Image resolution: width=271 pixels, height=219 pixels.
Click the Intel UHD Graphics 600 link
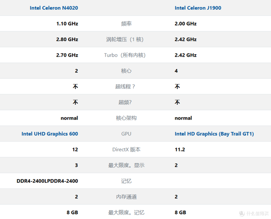pyautogui.click(x=50, y=134)
